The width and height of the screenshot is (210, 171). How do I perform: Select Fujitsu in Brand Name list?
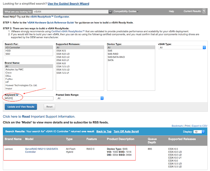pos(29,79)
